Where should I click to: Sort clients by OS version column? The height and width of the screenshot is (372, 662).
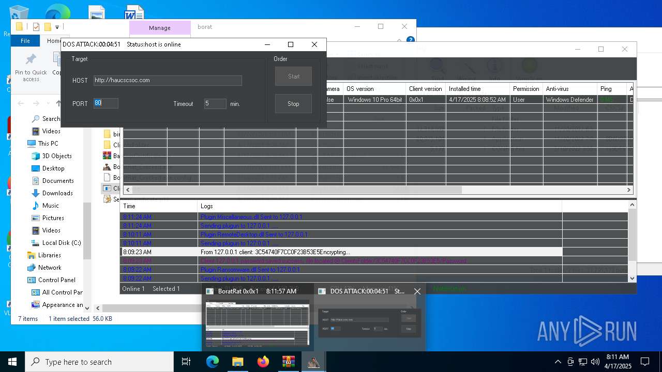(x=374, y=89)
